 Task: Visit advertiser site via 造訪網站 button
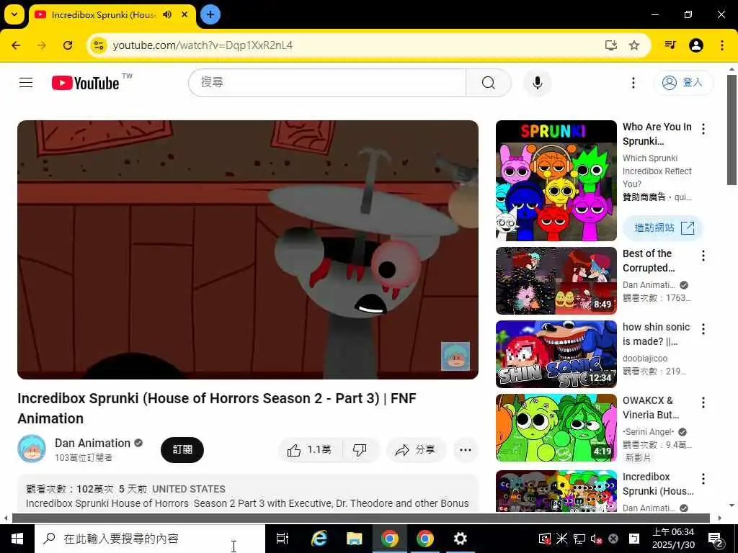click(663, 228)
